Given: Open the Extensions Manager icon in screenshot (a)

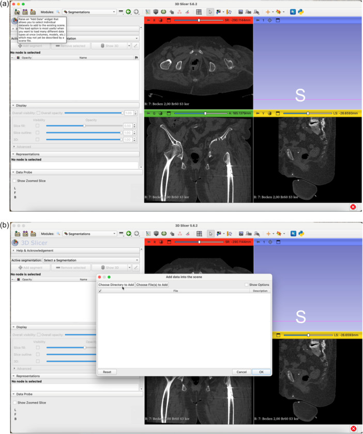Looking at the screenshot, I should pos(293,12).
